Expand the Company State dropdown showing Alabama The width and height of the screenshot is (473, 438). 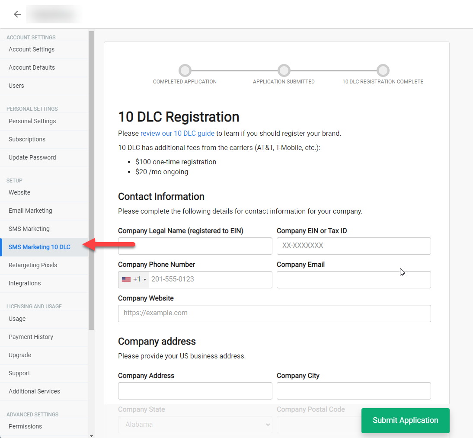pyautogui.click(x=195, y=425)
